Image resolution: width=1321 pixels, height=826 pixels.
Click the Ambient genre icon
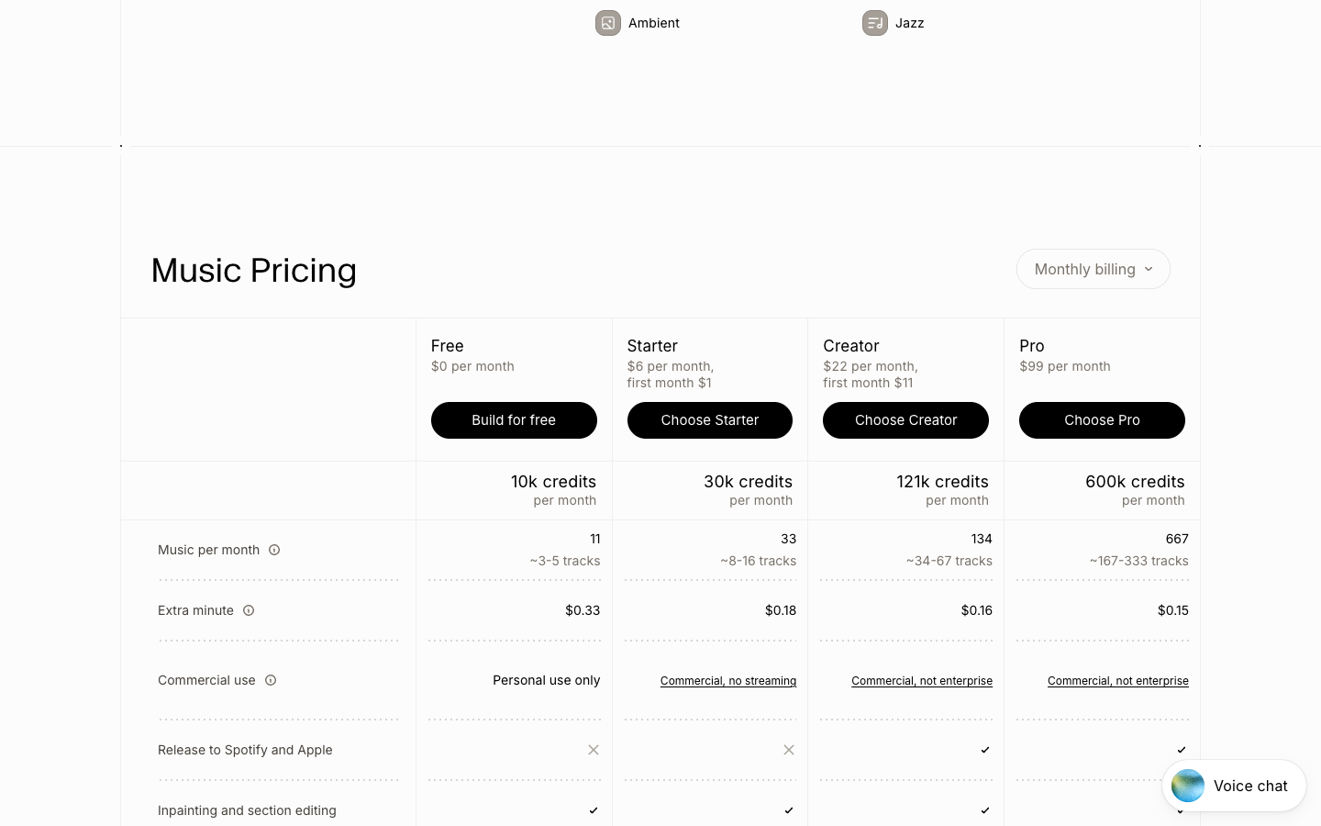[x=608, y=23]
